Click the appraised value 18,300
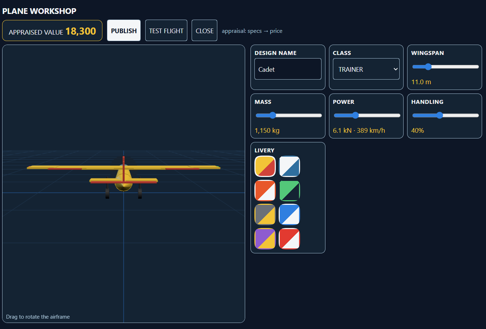The image size is (486, 329). (x=81, y=31)
